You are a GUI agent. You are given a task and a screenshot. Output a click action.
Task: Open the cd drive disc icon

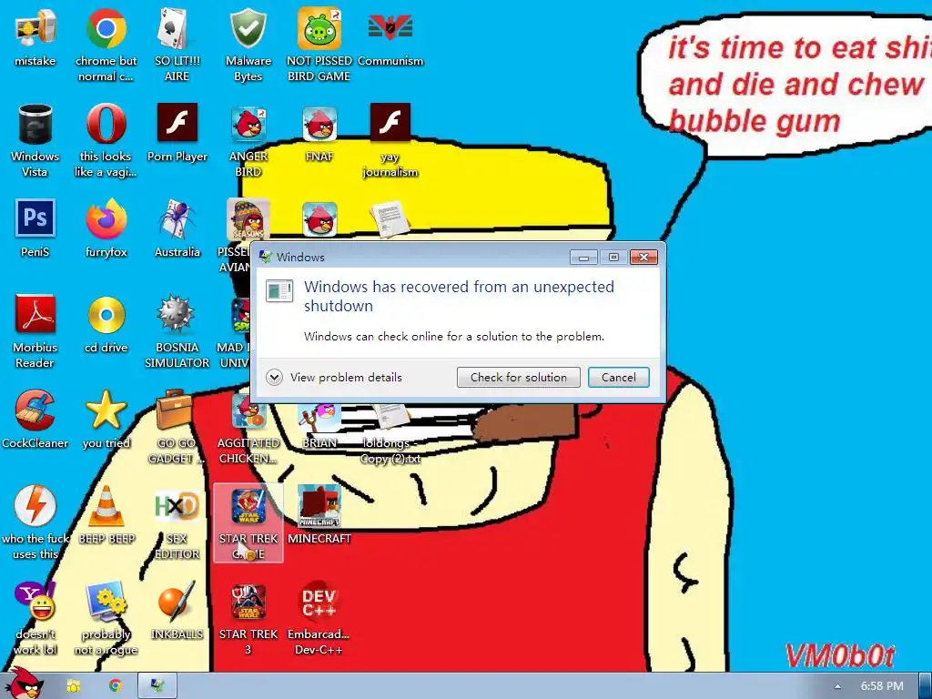pos(106,324)
